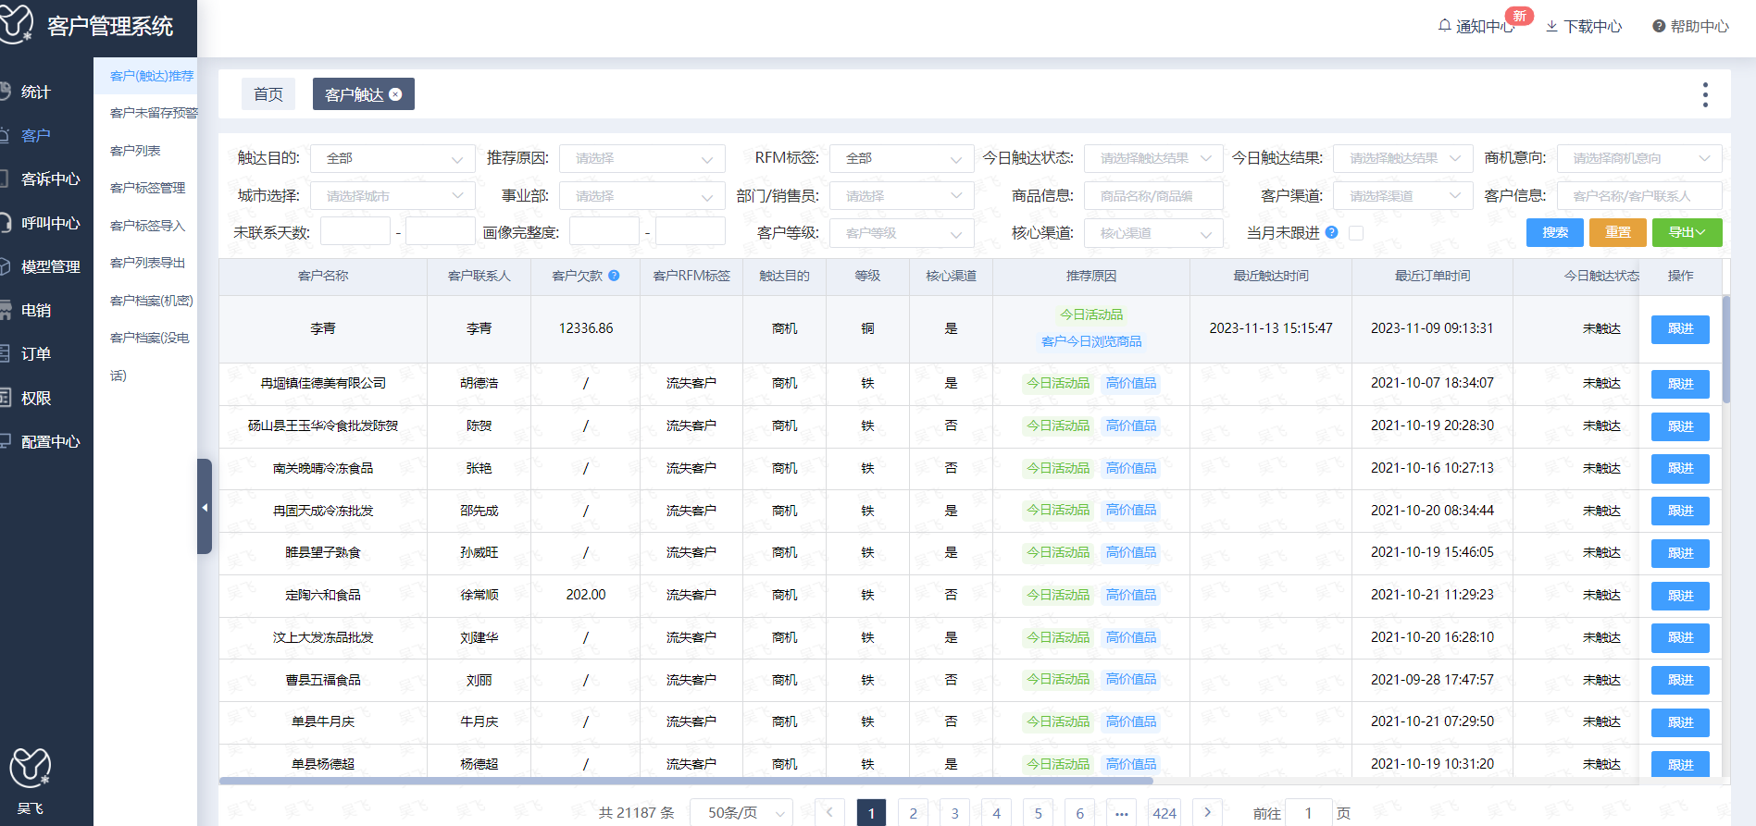Select 客户列表 submenu item

click(x=135, y=151)
